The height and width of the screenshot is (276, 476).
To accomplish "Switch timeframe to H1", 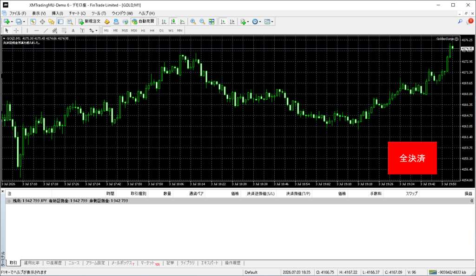I will click(x=143, y=30).
